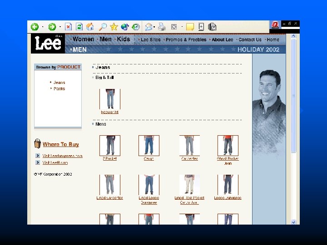This screenshot has height=245, width=327.
Task: Open the Mail envelope icon
Action: (149, 27)
